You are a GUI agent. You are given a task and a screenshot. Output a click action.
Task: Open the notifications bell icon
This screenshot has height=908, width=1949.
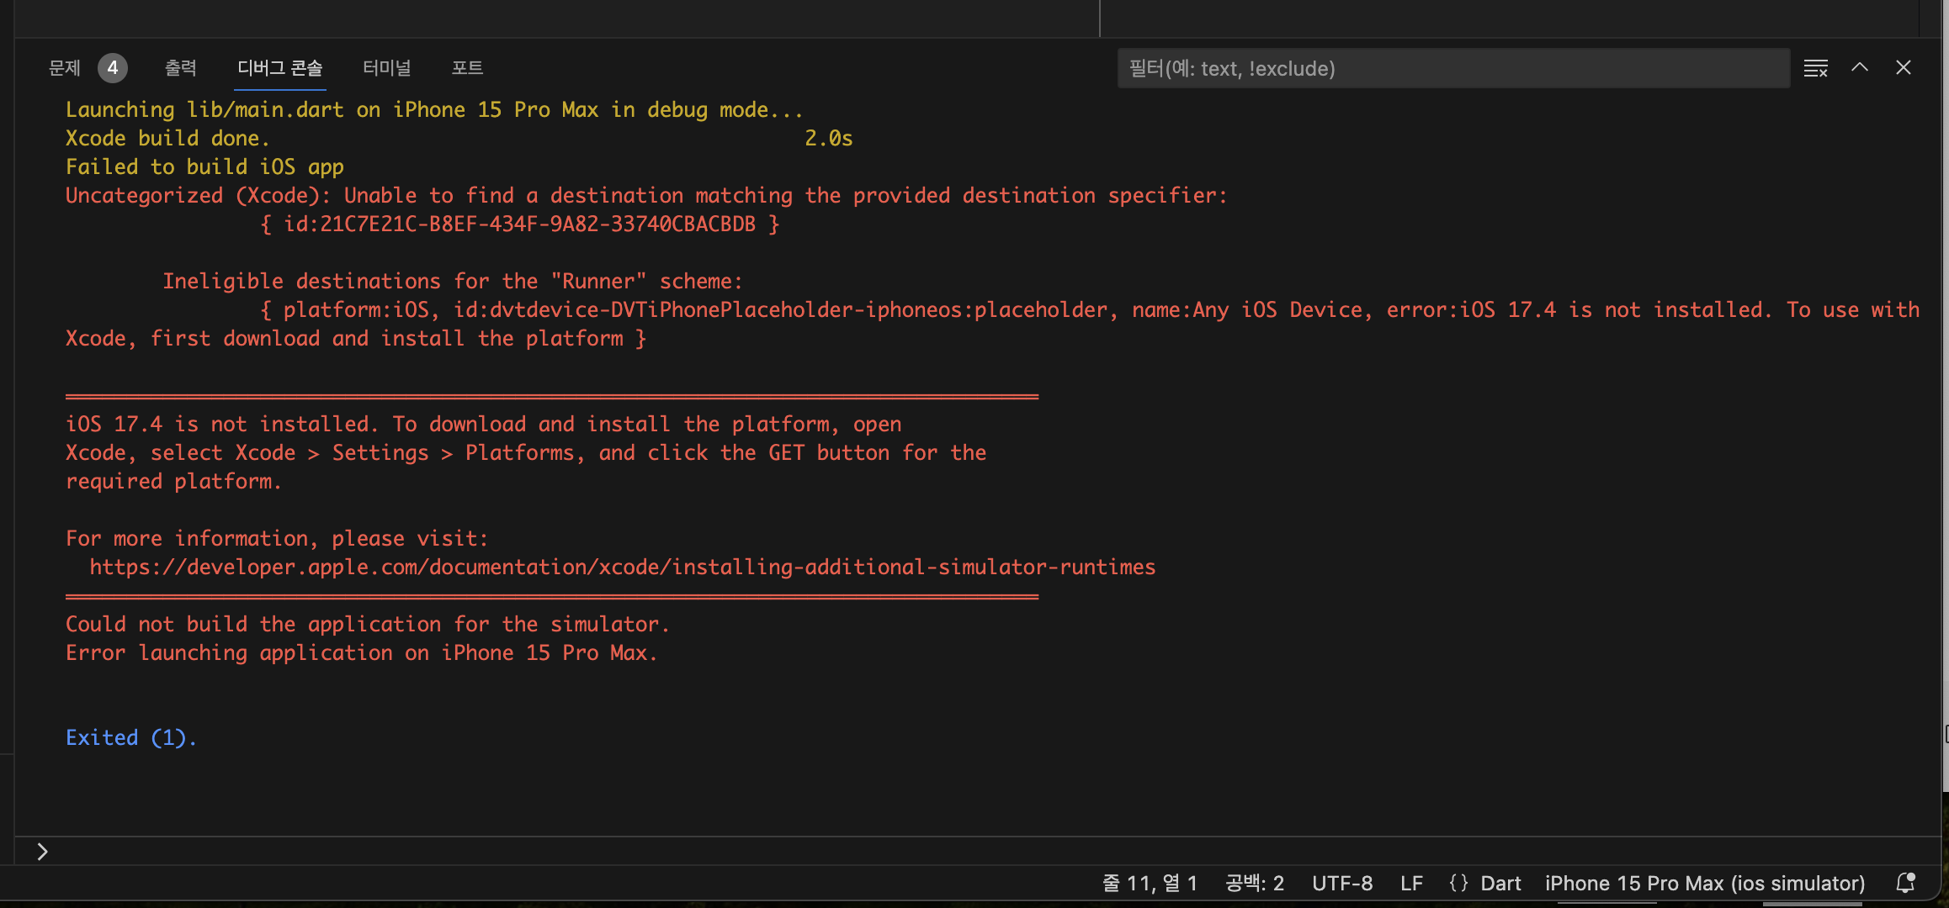1905,883
